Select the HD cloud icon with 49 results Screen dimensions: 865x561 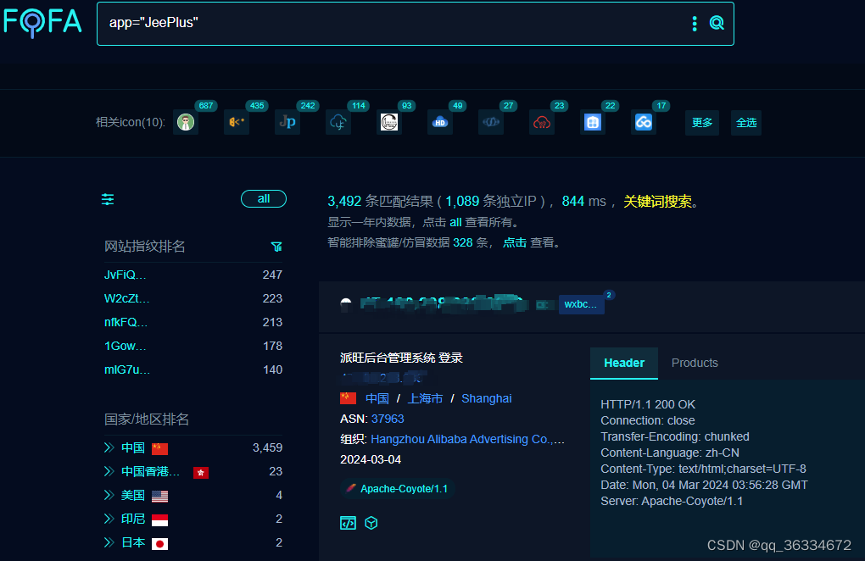[x=439, y=122]
